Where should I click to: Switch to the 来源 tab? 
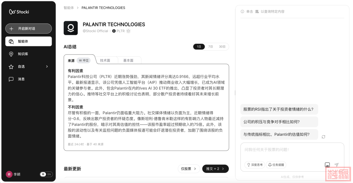(71, 61)
